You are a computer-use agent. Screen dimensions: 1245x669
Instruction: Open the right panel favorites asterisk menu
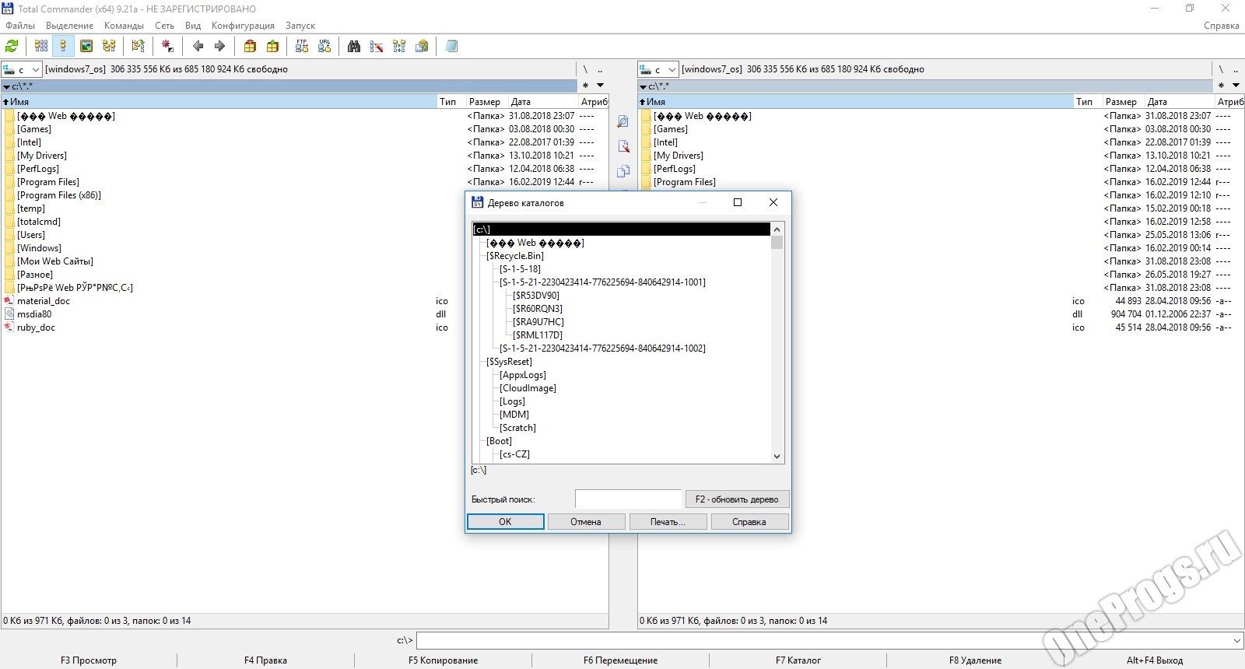(1221, 86)
